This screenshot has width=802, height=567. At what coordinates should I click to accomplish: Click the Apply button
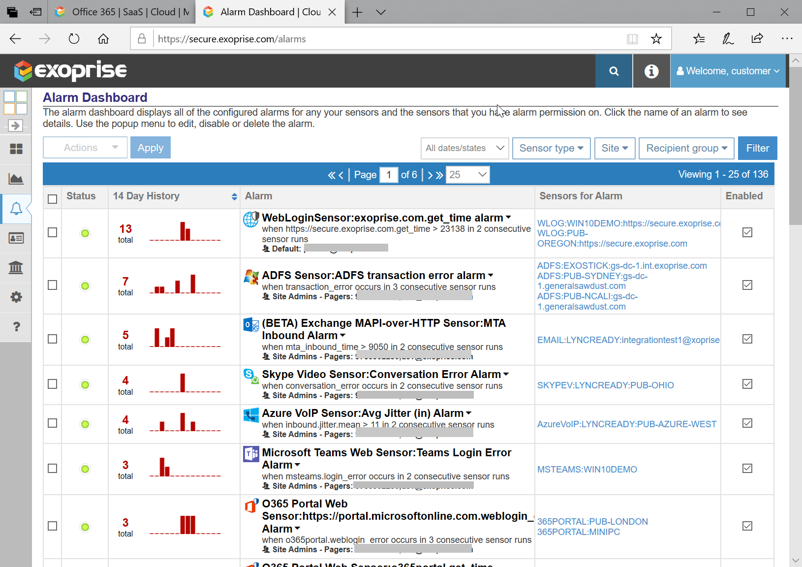point(151,148)
